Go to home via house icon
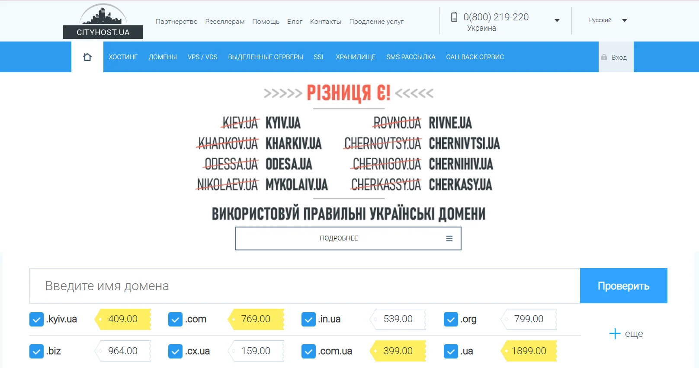Screen dimensions: 699x368 click(87, 57)
